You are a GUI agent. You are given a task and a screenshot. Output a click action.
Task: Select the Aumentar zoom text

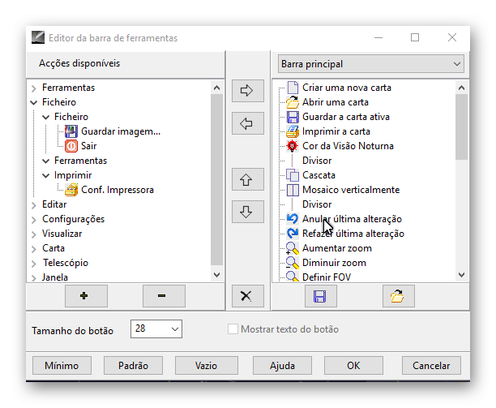click(337, 248)
